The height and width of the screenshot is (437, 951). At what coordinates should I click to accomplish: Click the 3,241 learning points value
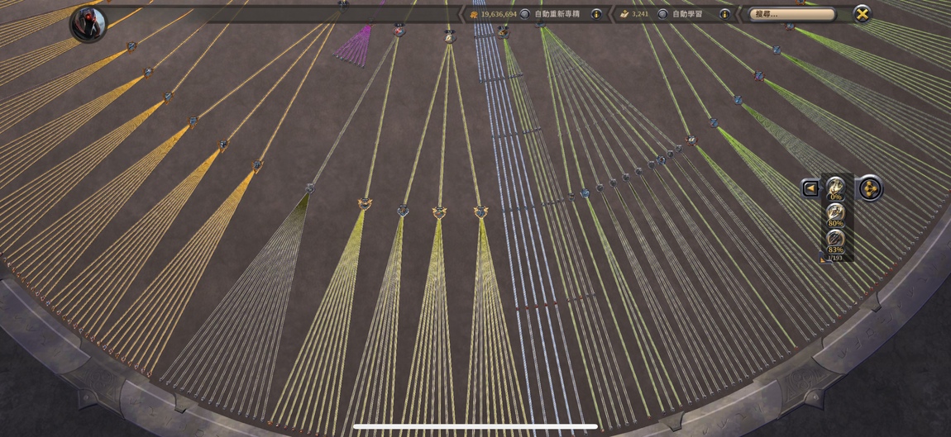click(640, 14)
